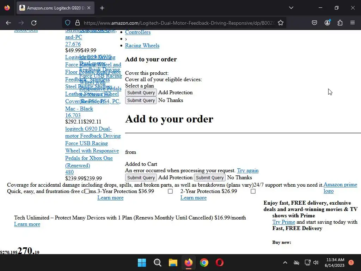361x271 pixels.
Task: Launch Google Chrome from taskbar
Action: point(204,263)
